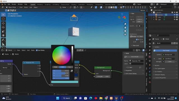Click the Cube mesh data icon in outliner

[x=164, y=17]
